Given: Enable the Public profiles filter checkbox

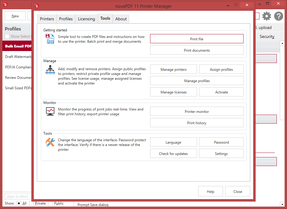Looking at the screenshot, I should tap(51, 203).
